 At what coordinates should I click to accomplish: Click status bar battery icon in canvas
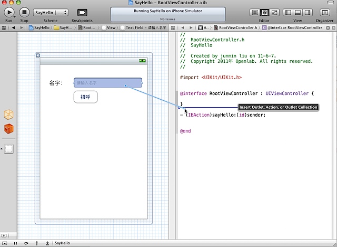coord(143,61)
